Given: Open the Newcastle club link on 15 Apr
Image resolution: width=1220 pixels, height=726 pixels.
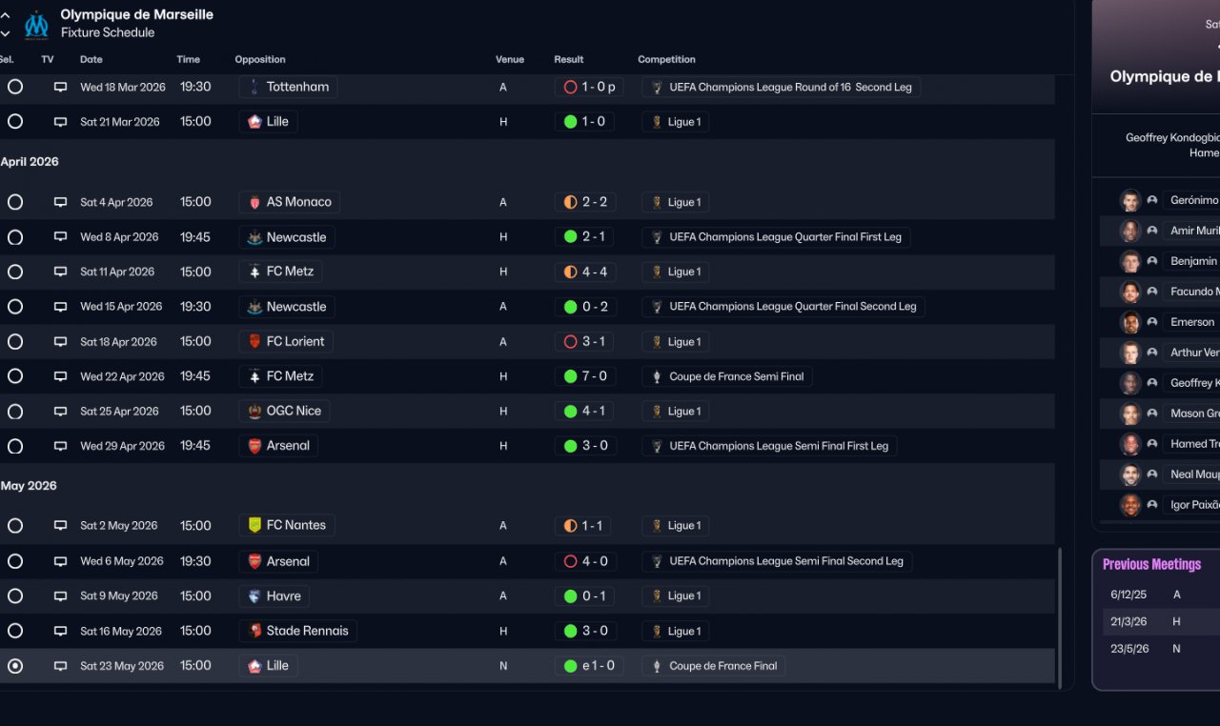Looking at the screenshot, I should click(287, 307).
